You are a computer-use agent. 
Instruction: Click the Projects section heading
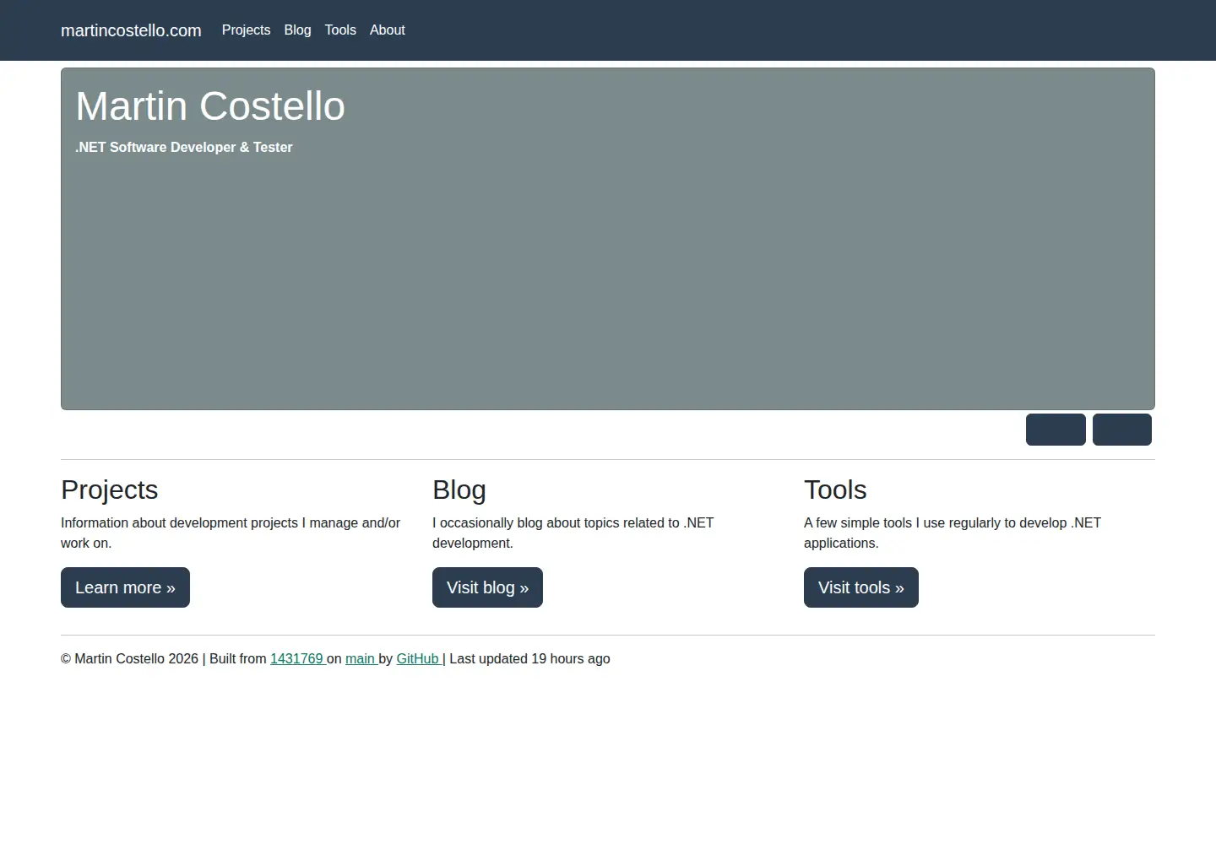(110, 490)
